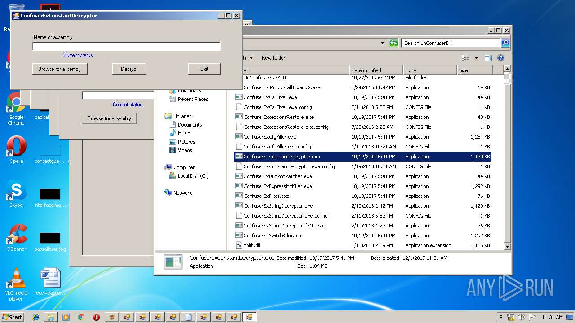The height and width of the screenshot is (323, 575).
Task: Click the volume tray icon
Action: [522, 317]
